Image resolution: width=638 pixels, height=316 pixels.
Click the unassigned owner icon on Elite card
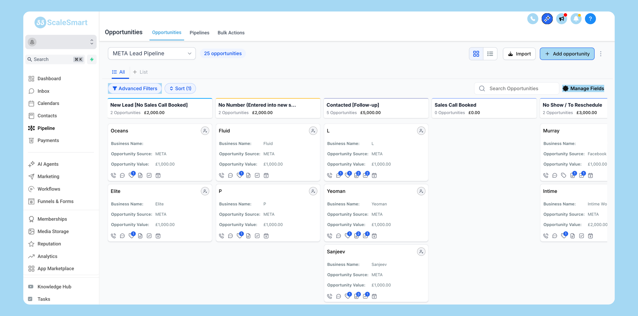click(205, 191)
